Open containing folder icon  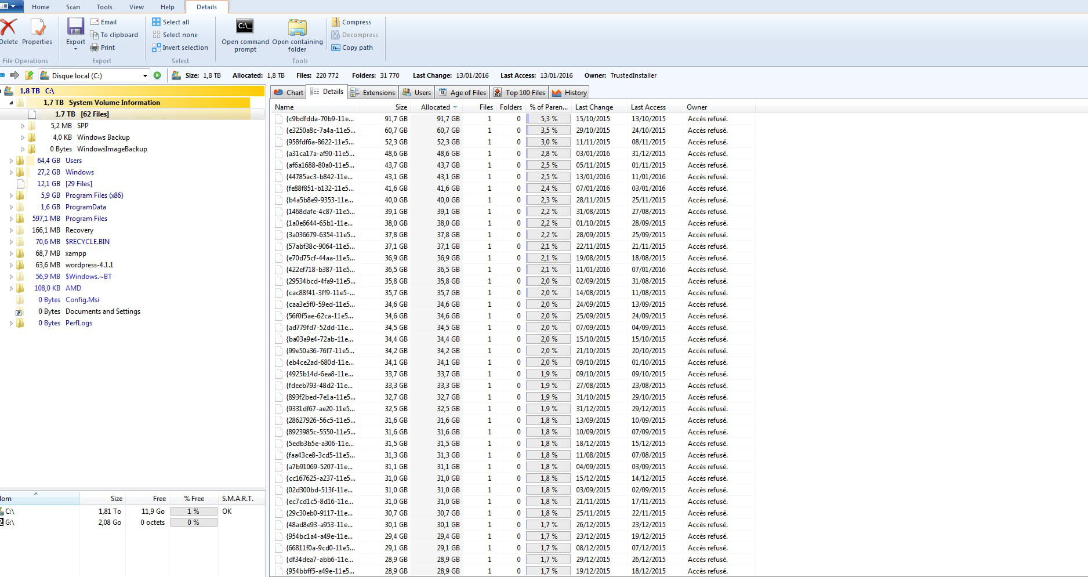[297, 28]
